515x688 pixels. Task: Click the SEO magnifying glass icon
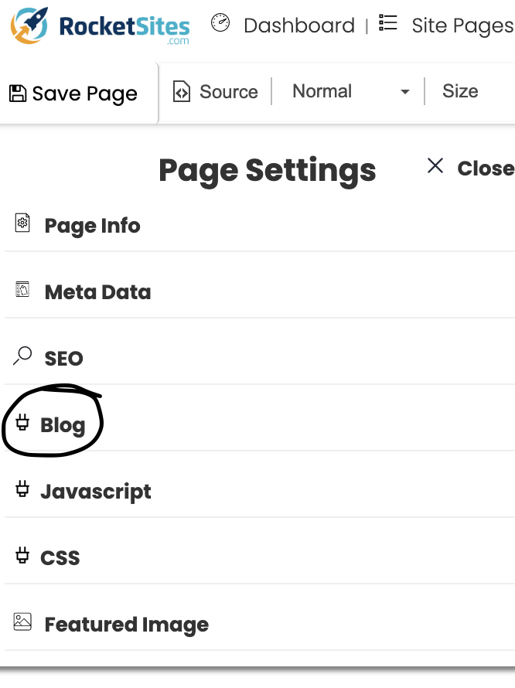[x=23, y=356]
